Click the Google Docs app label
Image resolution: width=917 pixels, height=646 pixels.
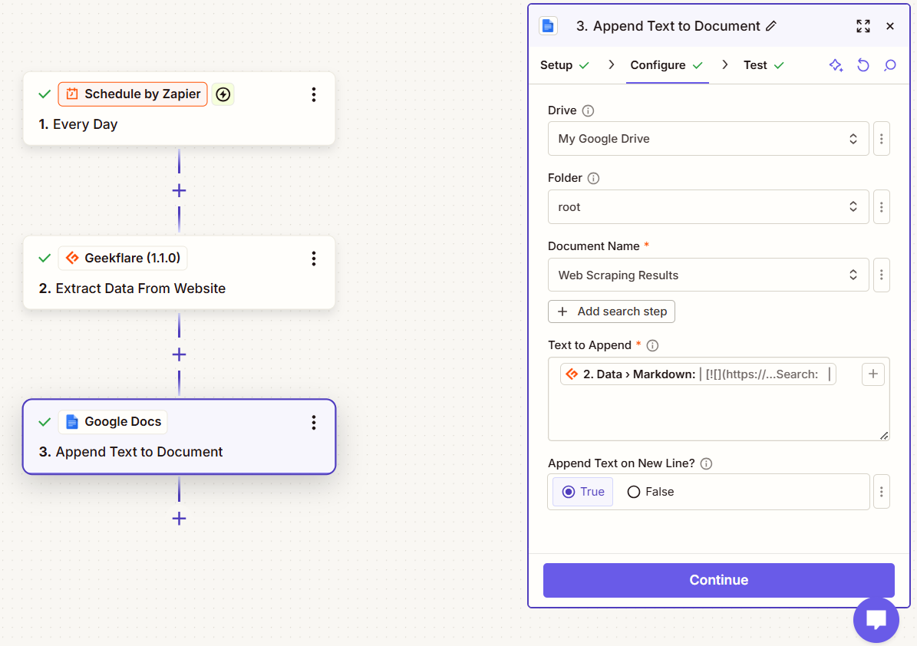(113, 421)
